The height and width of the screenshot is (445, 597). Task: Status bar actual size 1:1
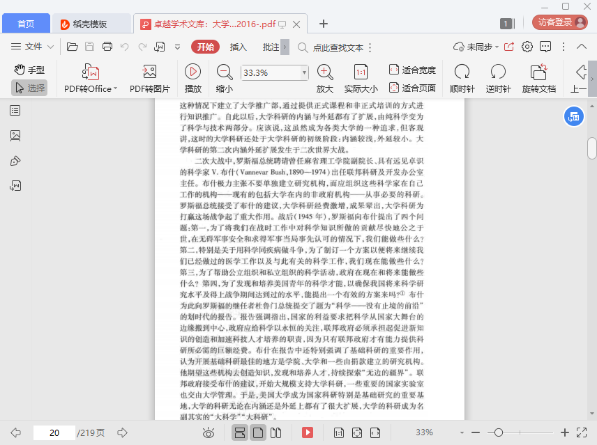338,433
